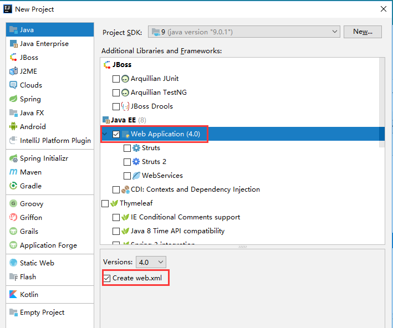This screenshot has width=393, height=328.
Task: Click the Java EE group icon
Action: (106, 120)
